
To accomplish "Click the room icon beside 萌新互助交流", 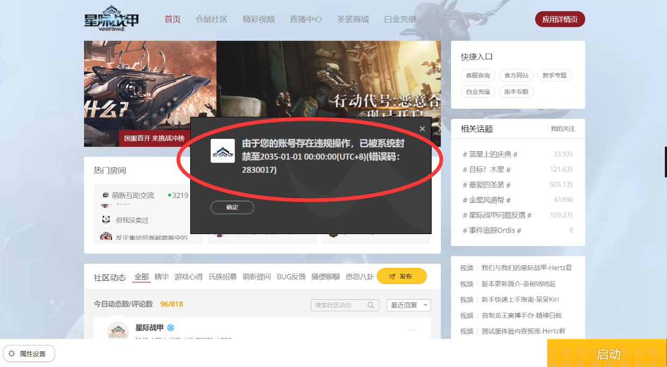I will (106, 195).
